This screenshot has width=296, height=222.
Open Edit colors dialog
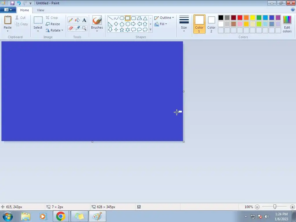[287, 24]
